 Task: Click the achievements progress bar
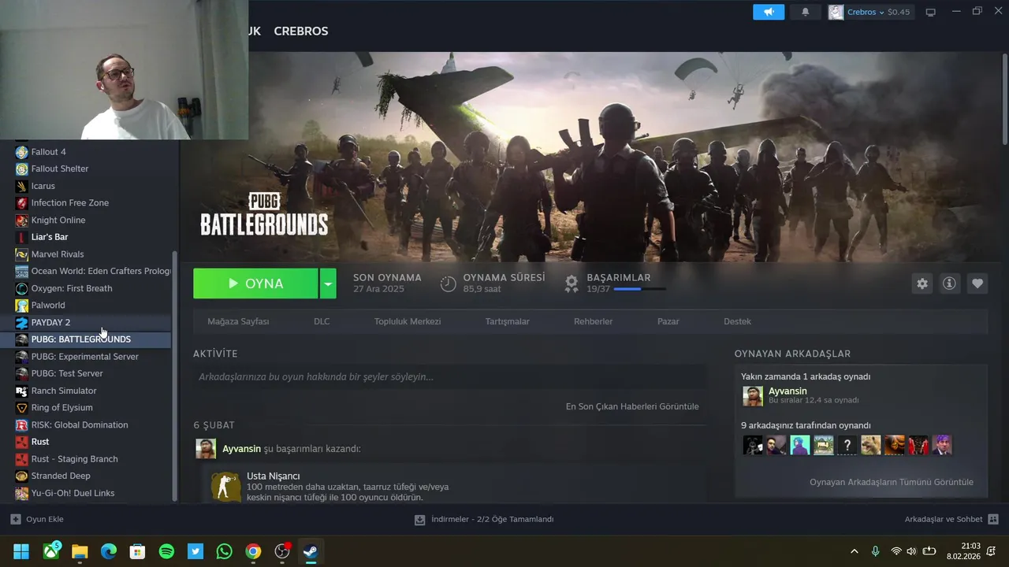[639, 289]
